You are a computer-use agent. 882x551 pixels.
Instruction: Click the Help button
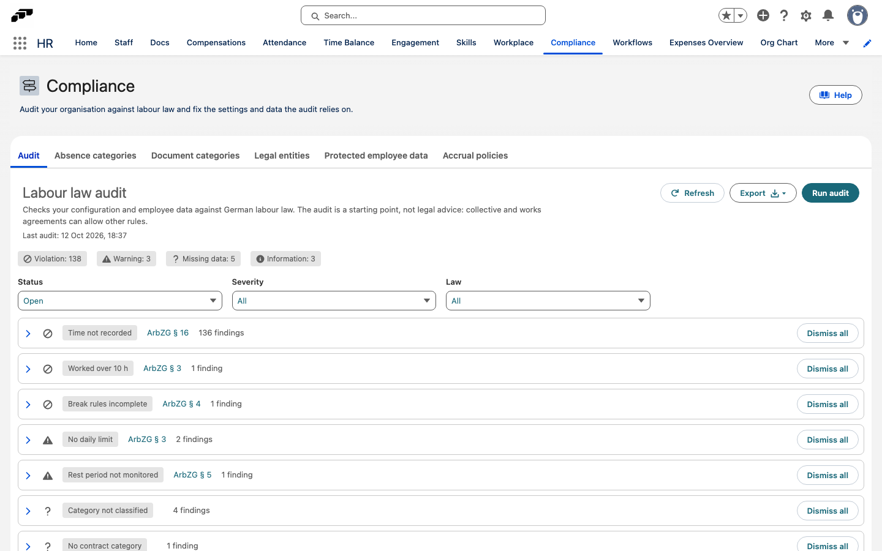tap(835, 95)
